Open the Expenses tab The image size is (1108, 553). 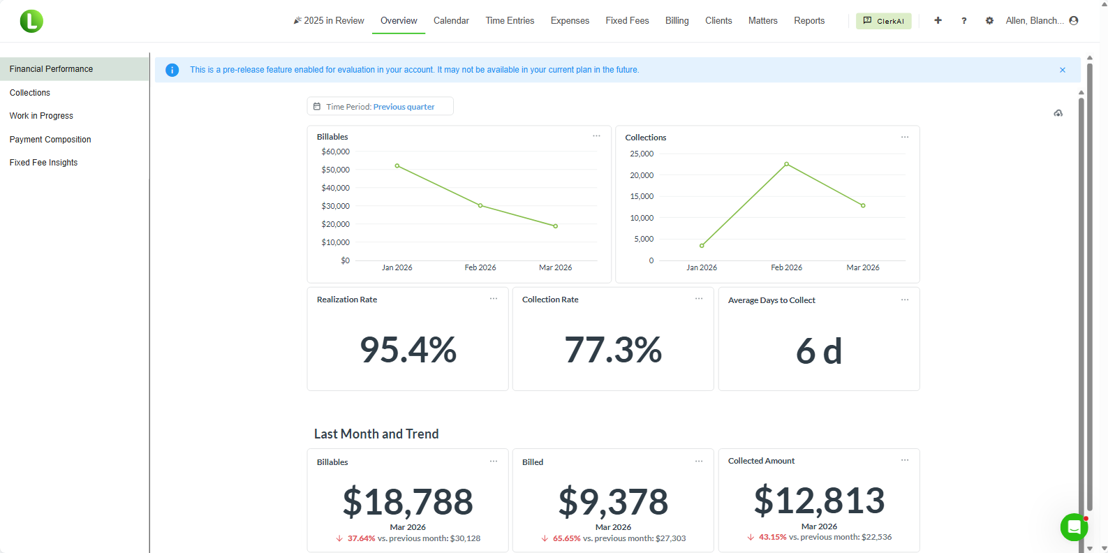570,21
